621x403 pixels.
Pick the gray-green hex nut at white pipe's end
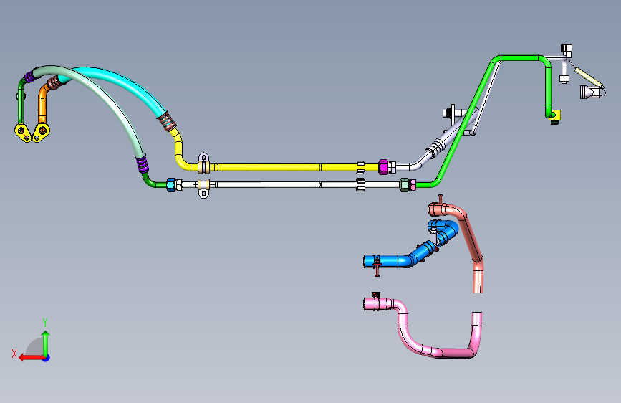(x=405, y=185)
